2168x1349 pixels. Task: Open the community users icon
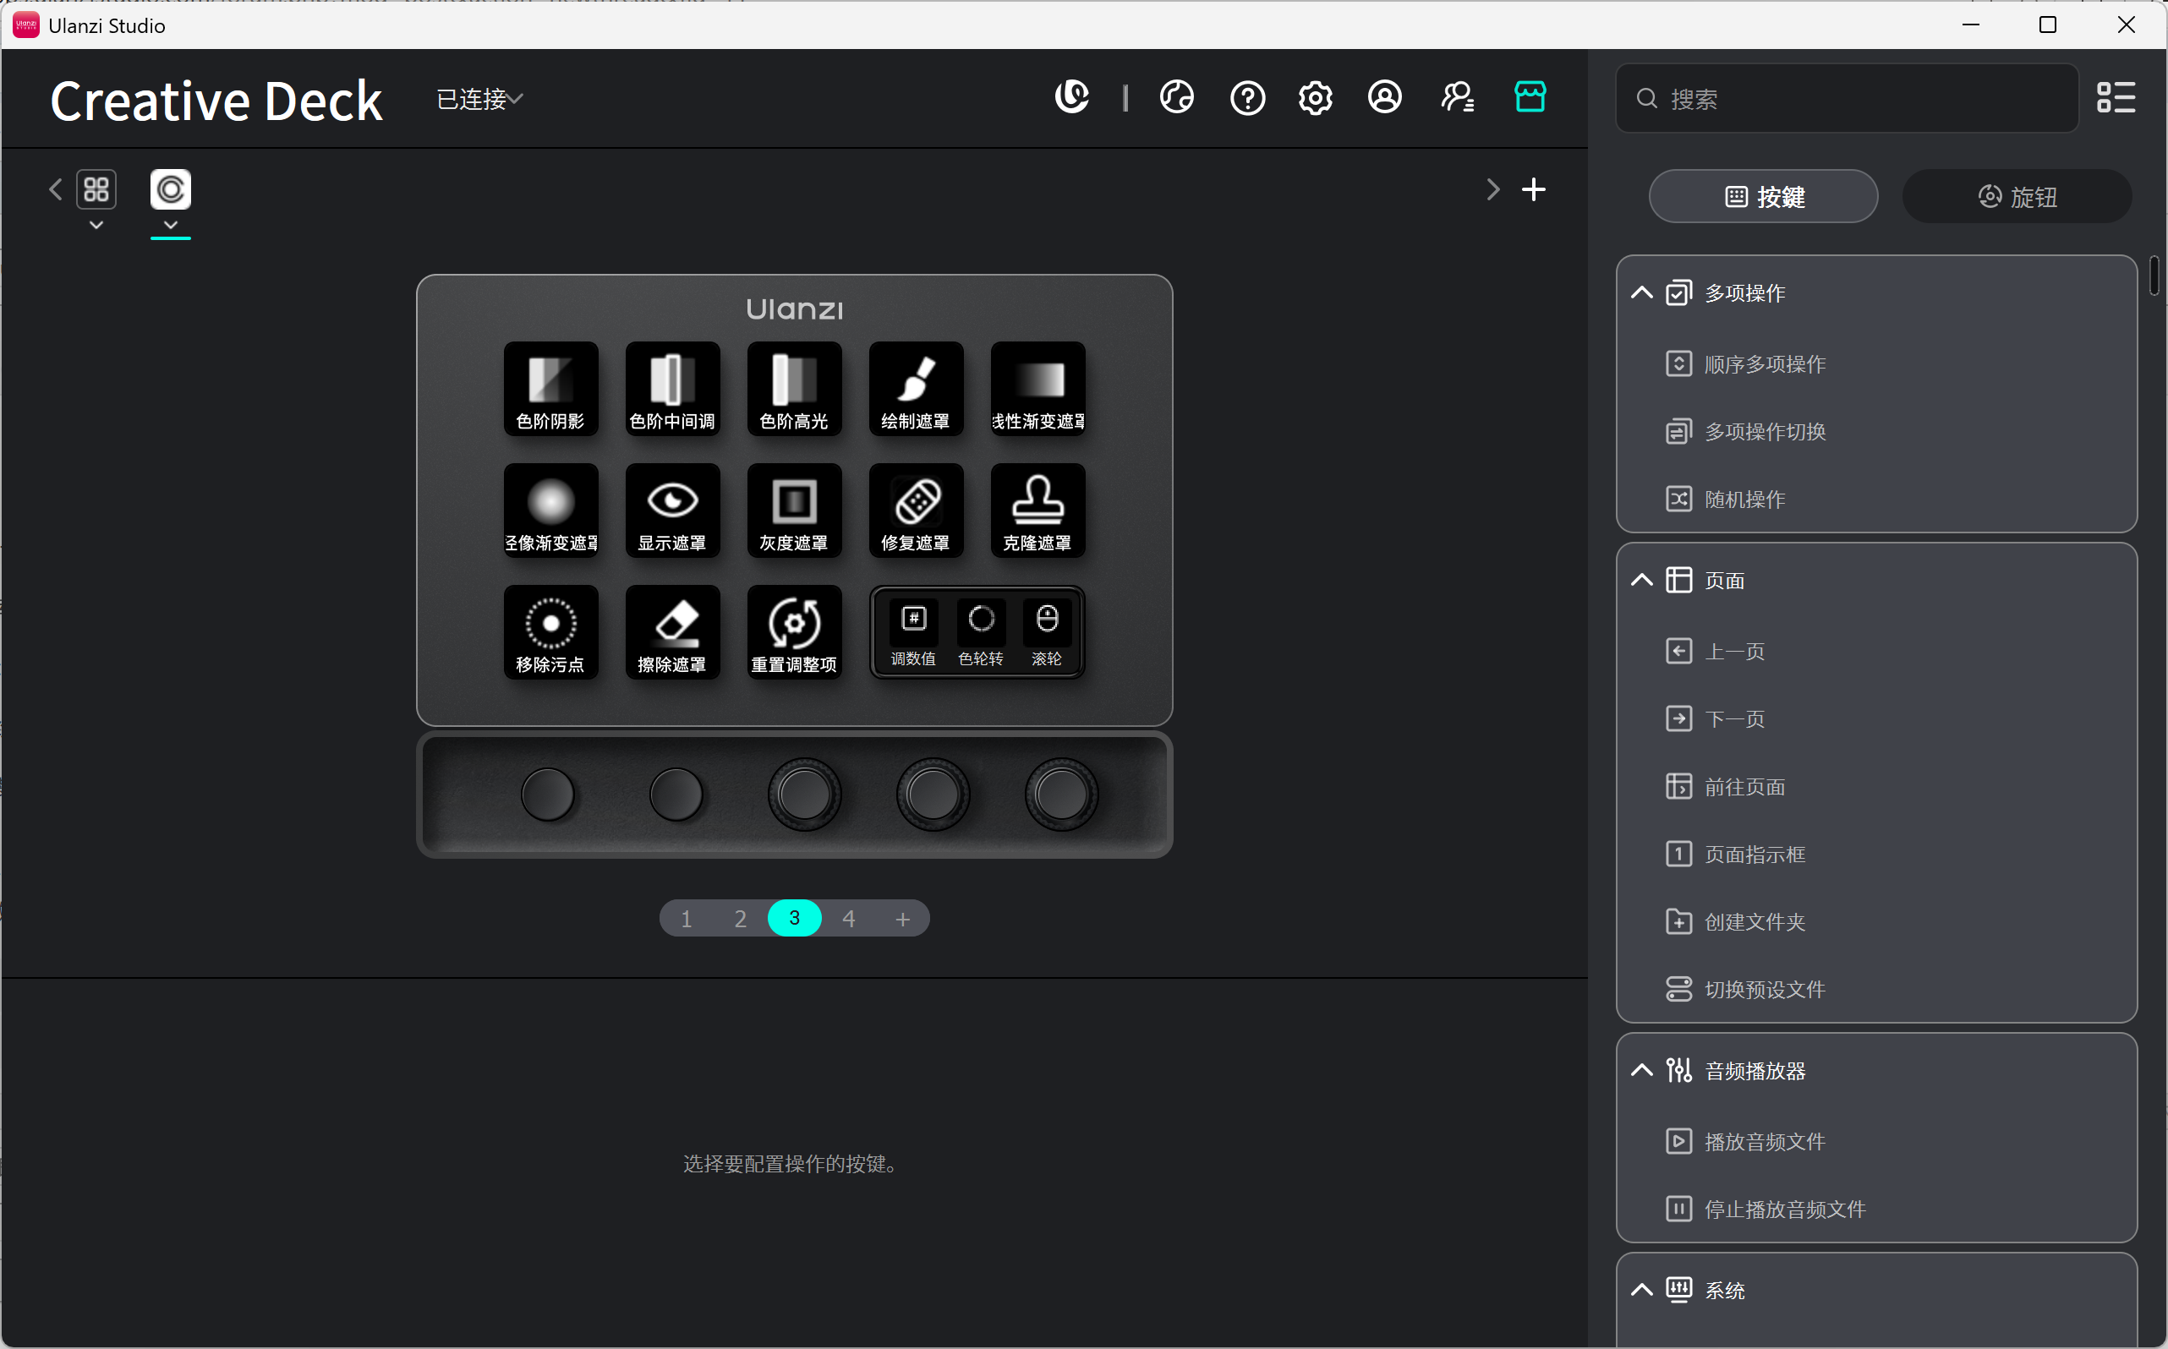(1457, 97)
